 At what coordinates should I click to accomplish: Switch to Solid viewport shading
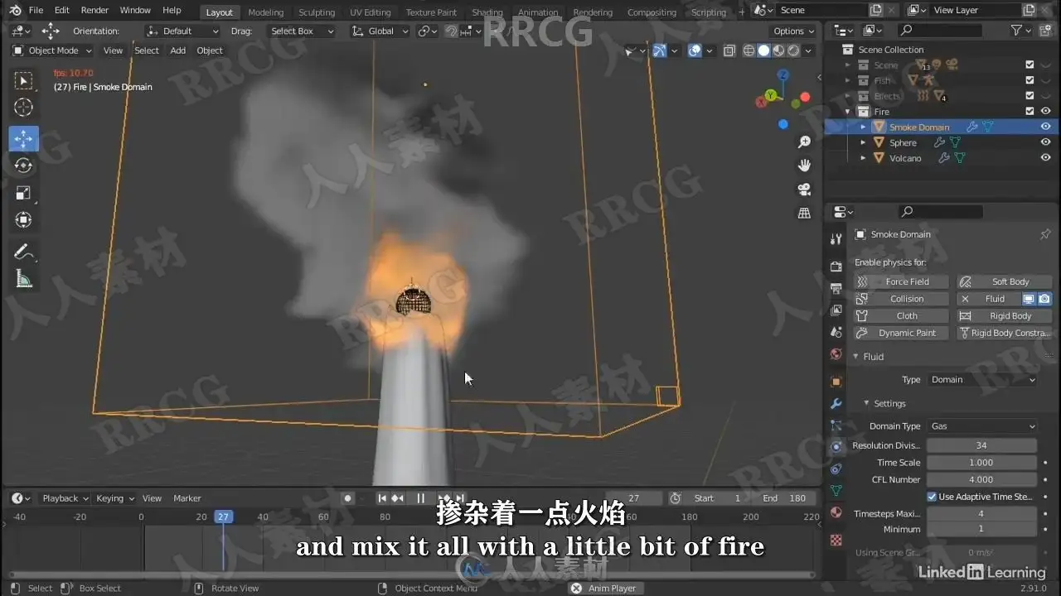pyautogui.click(x=763, y=50)
